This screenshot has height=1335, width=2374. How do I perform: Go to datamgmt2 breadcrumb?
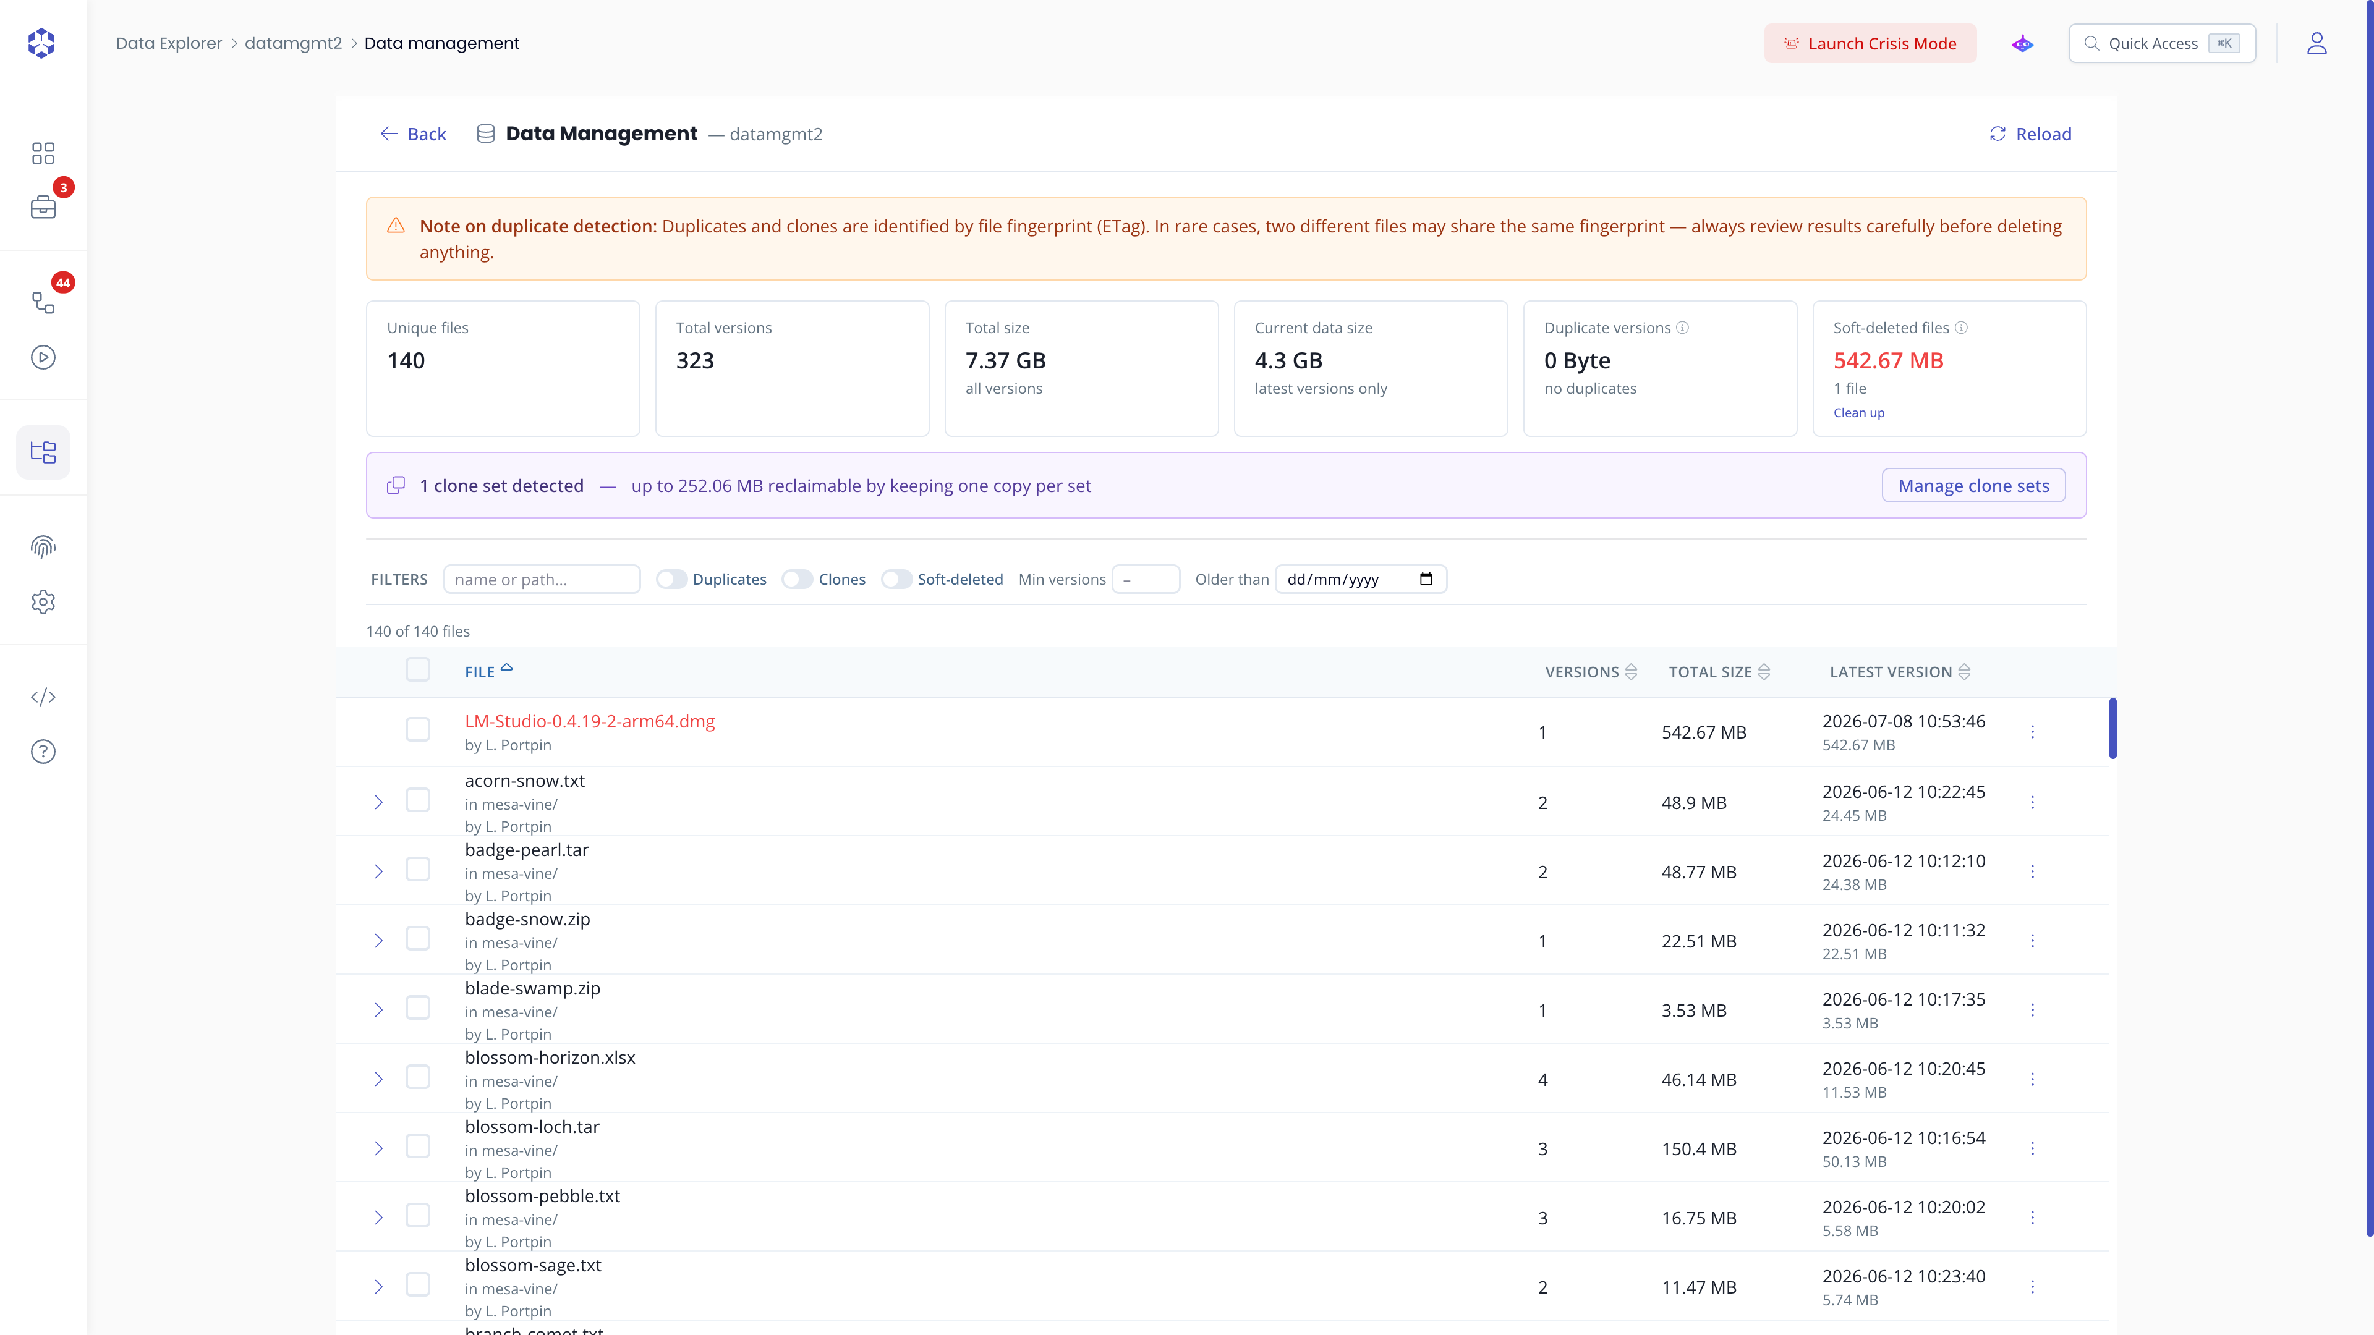(293, 43)
